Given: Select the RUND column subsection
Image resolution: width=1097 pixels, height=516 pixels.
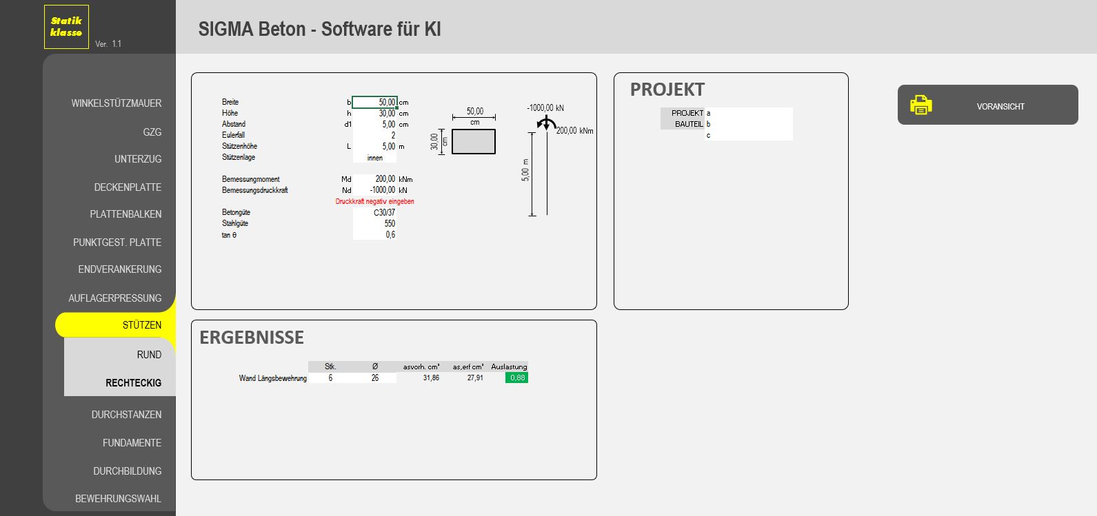Looking at the screenshot, I should [x=149, y=355].
